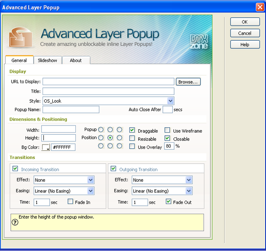Select the center popup position radio button

click(x=110, y=138)
